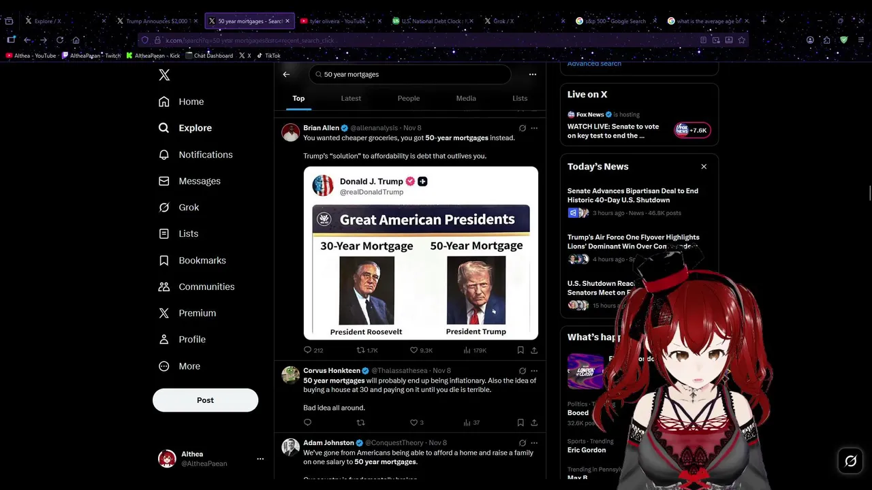Bookmark Brian Allen's post
Viewport: 872px width, 490px height.
(x=520, y=350)
